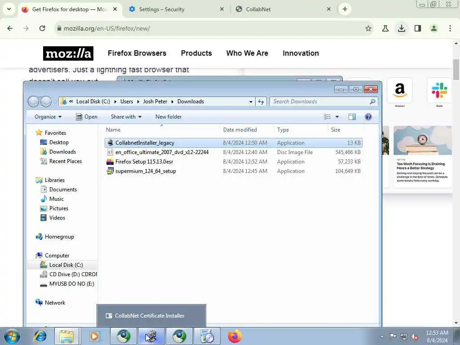
Task: Open Explorer help icon
Action: coord(368,117)
